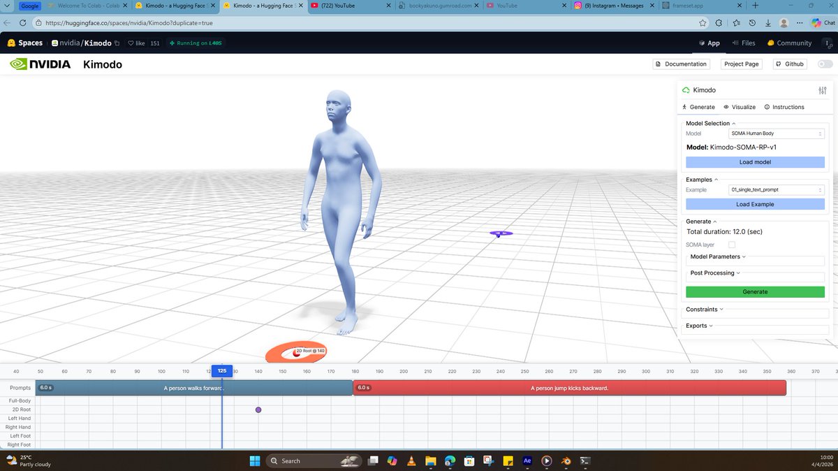Open the terminal from the taskbar
838x471 pixels.
[x=585, y=461]
